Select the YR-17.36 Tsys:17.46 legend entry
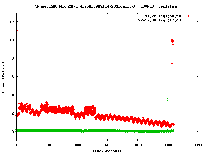 click(x=160, y=20)
